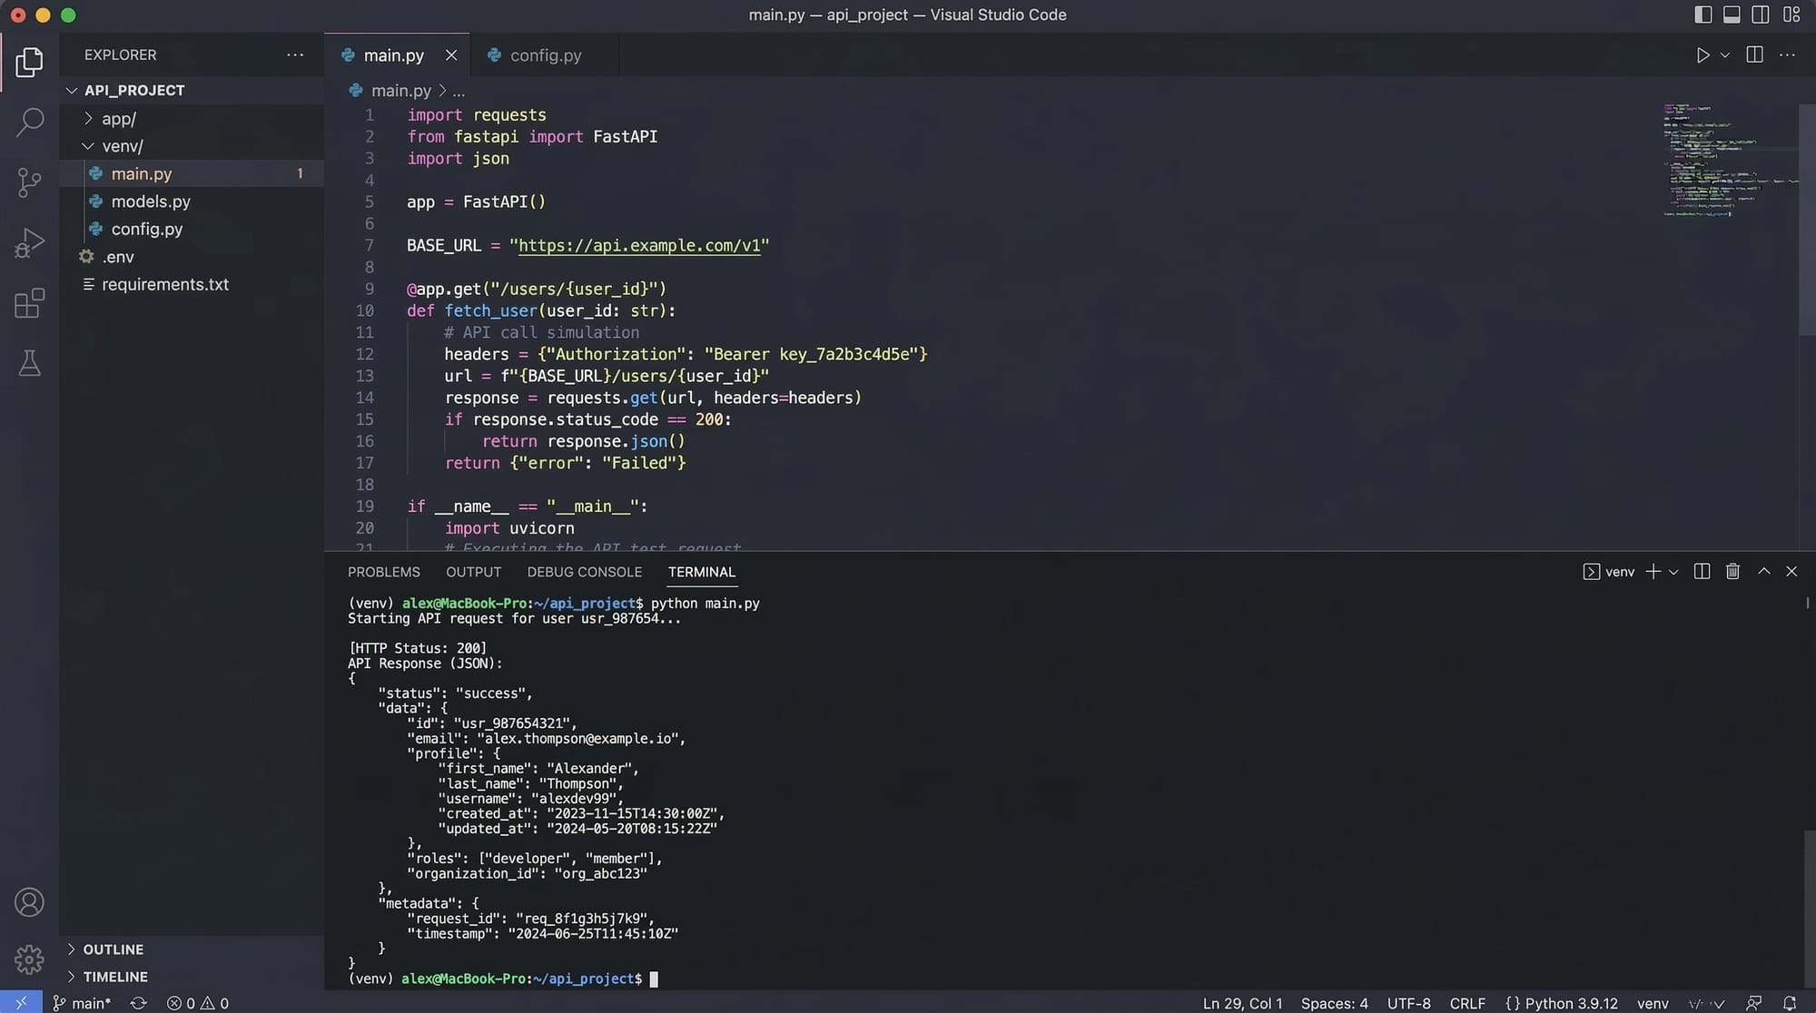Open the Source Control view
1816x1013 pixels.
tap(29, 182)
